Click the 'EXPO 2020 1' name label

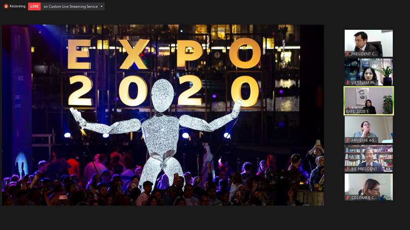pos(357,112)
